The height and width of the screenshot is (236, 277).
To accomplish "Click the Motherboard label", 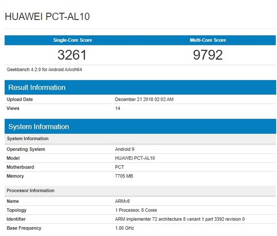I will pos(20,167).
